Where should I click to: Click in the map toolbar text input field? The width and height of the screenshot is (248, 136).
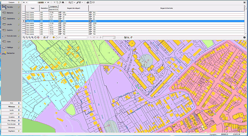click(77, 38)
